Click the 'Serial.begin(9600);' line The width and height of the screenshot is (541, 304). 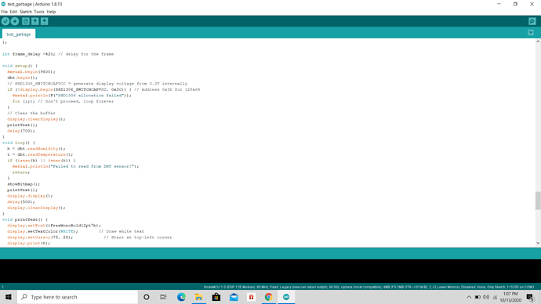pos(31,72)
